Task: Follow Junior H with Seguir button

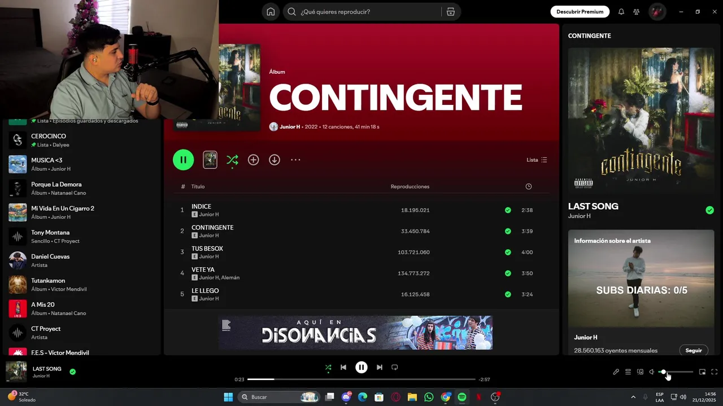Action: click(x=694, y=351)
